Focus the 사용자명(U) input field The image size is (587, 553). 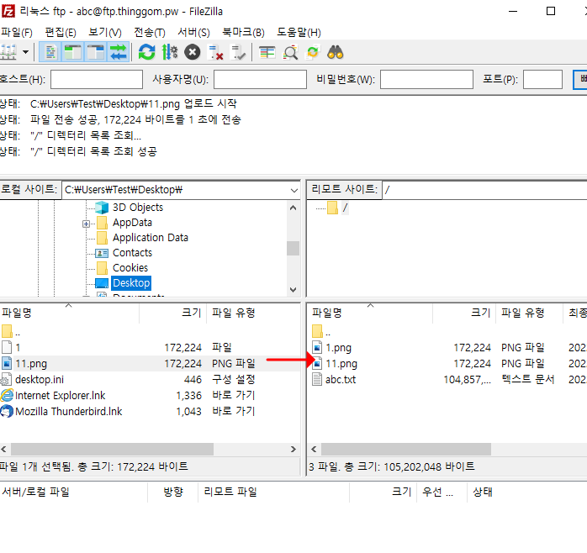260,79
